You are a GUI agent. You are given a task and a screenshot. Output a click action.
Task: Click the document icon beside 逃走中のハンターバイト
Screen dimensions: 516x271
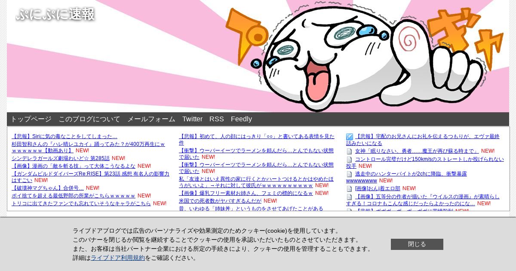pos(349,174)
